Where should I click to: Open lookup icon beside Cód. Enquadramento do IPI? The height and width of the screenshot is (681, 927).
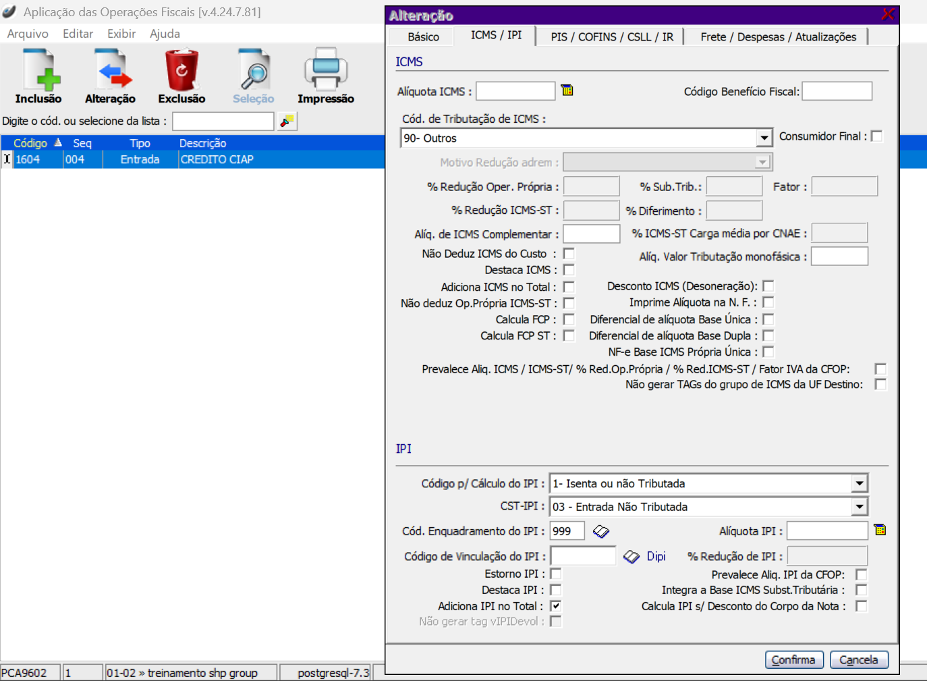click(x=600, y=532)
